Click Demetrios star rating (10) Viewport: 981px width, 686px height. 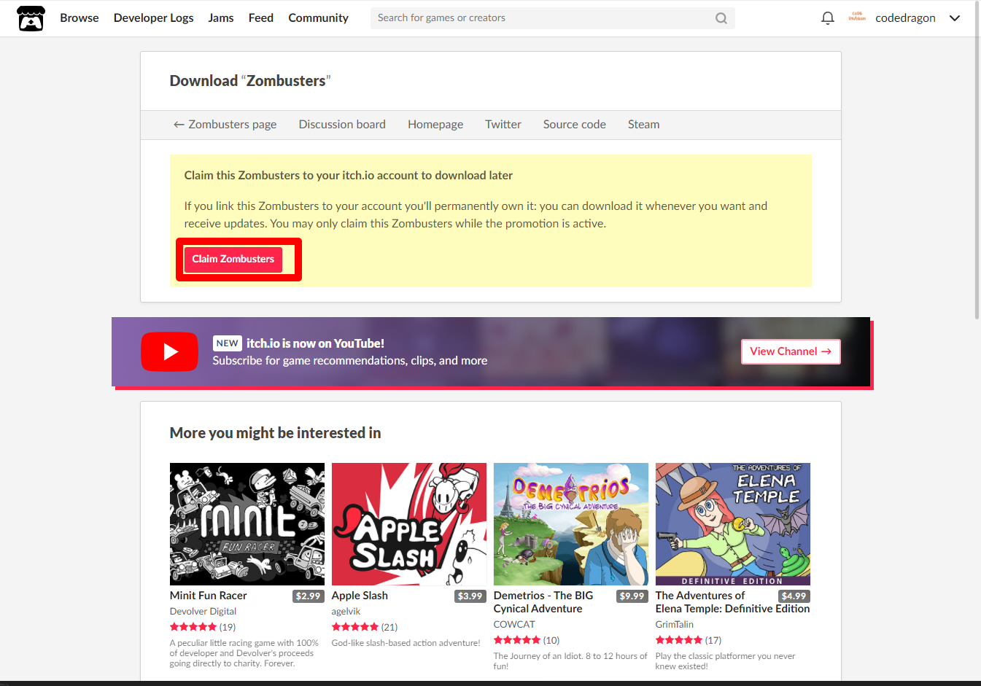pos(527,640)
